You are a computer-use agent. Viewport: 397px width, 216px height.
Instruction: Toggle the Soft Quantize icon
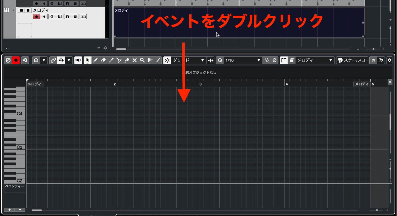tap(267, 60)
